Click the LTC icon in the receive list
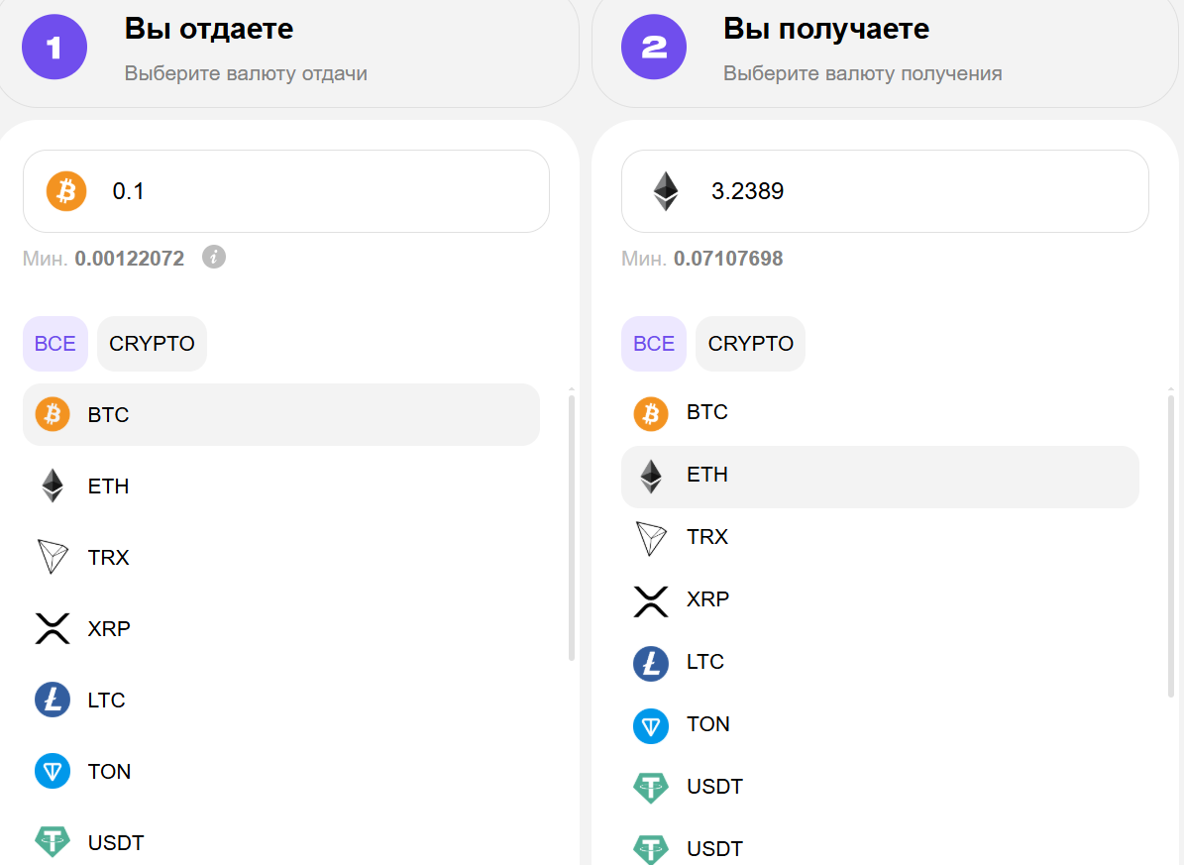Screen dimensions: 1184x865 click(x=651, y=664)
